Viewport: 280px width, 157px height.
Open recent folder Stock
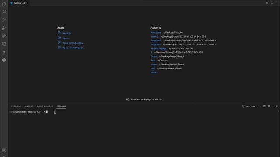pos(154,56)
